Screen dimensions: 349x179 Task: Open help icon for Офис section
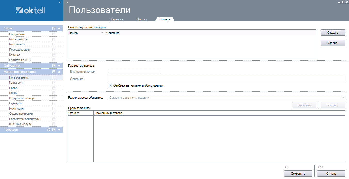pos(54,28)
